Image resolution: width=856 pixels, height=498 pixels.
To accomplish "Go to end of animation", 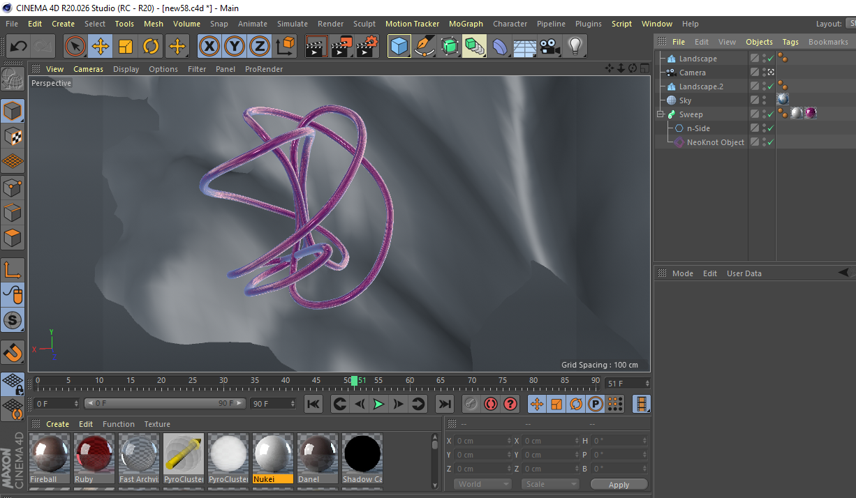I will click(444, 404).
